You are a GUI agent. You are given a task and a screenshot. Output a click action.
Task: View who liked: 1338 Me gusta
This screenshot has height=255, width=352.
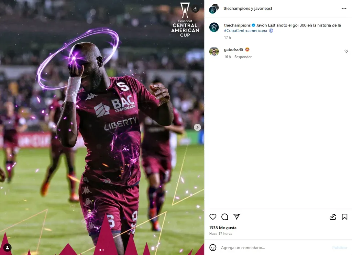click(223, 228)
